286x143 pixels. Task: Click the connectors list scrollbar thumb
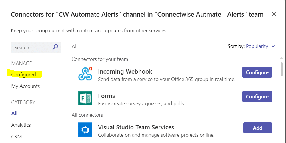[x=282, y=69]
